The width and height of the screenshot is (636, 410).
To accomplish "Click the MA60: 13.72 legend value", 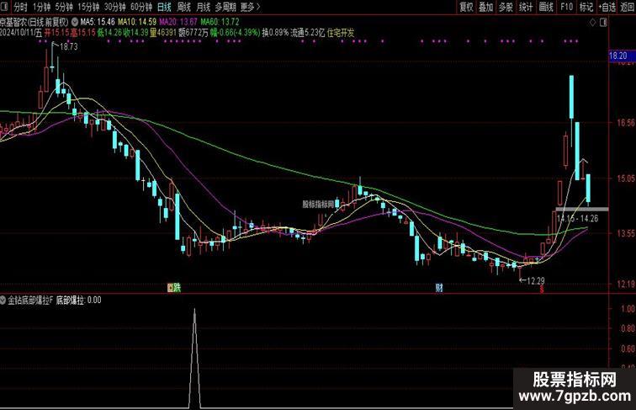I will 220,22.
